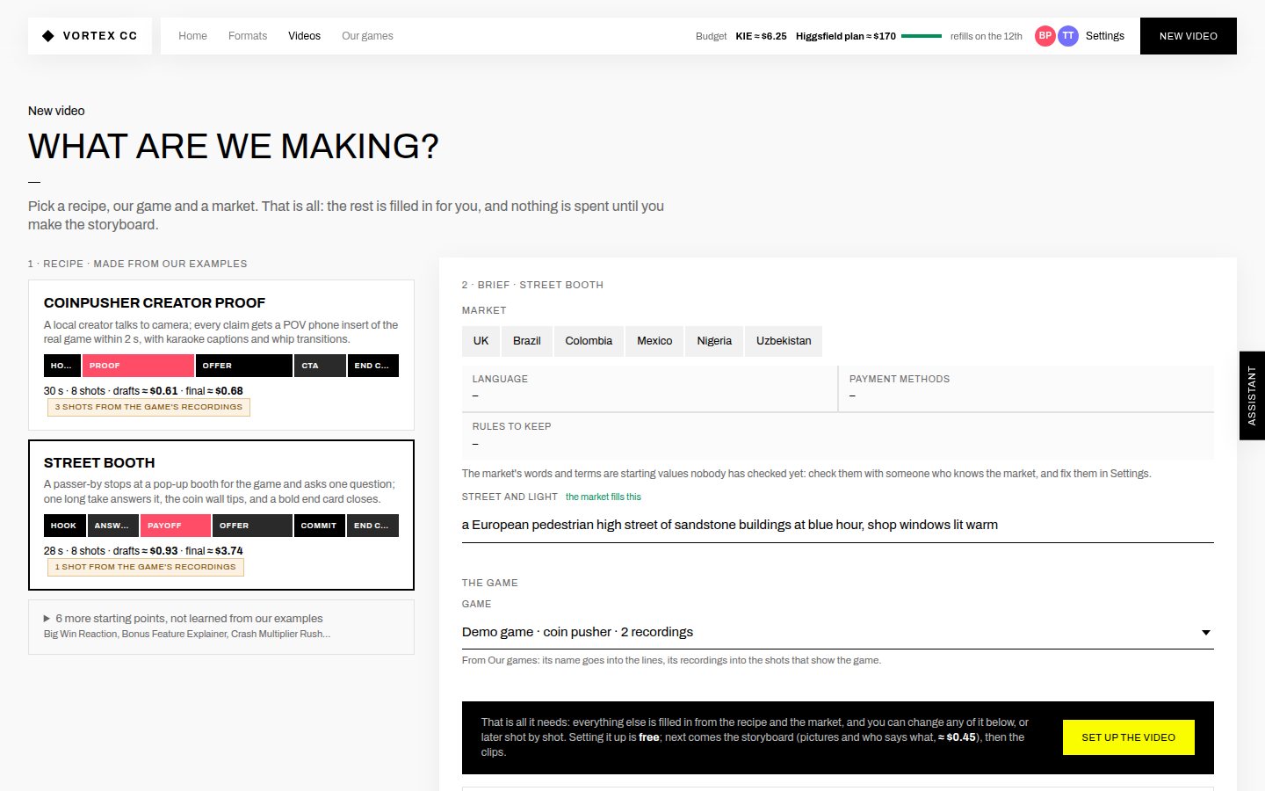The width and height of the screenshot is (1265, 791).
Task: Click the Higgsfield plan budget bar
Action: click(922, 36)
